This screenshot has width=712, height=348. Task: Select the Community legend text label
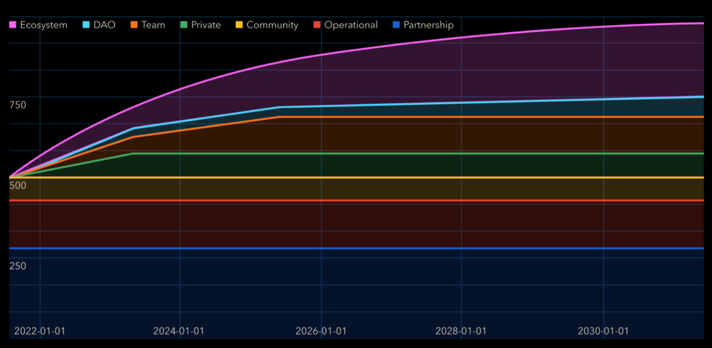(272, 25)
